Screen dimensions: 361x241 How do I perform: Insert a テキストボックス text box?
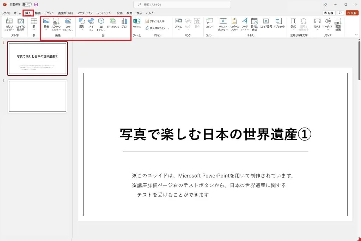223,25
